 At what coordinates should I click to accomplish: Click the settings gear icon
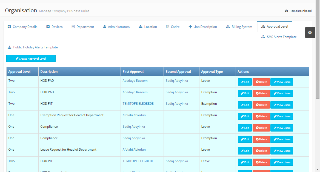pyautogui.click(x=310, y=33)
